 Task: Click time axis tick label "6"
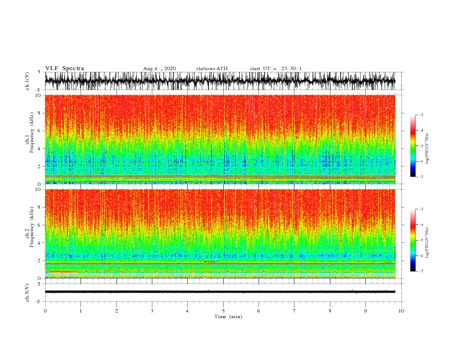(x=259, y=311)
